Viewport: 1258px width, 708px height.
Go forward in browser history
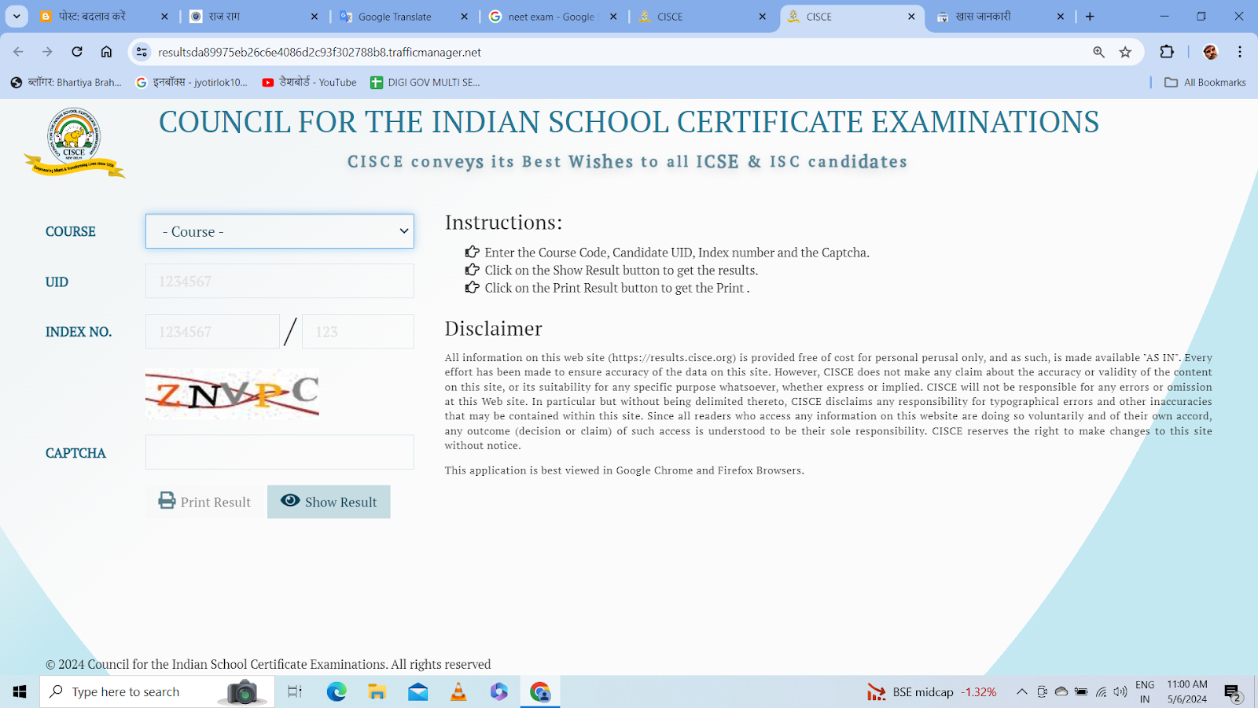click(47, 52)
